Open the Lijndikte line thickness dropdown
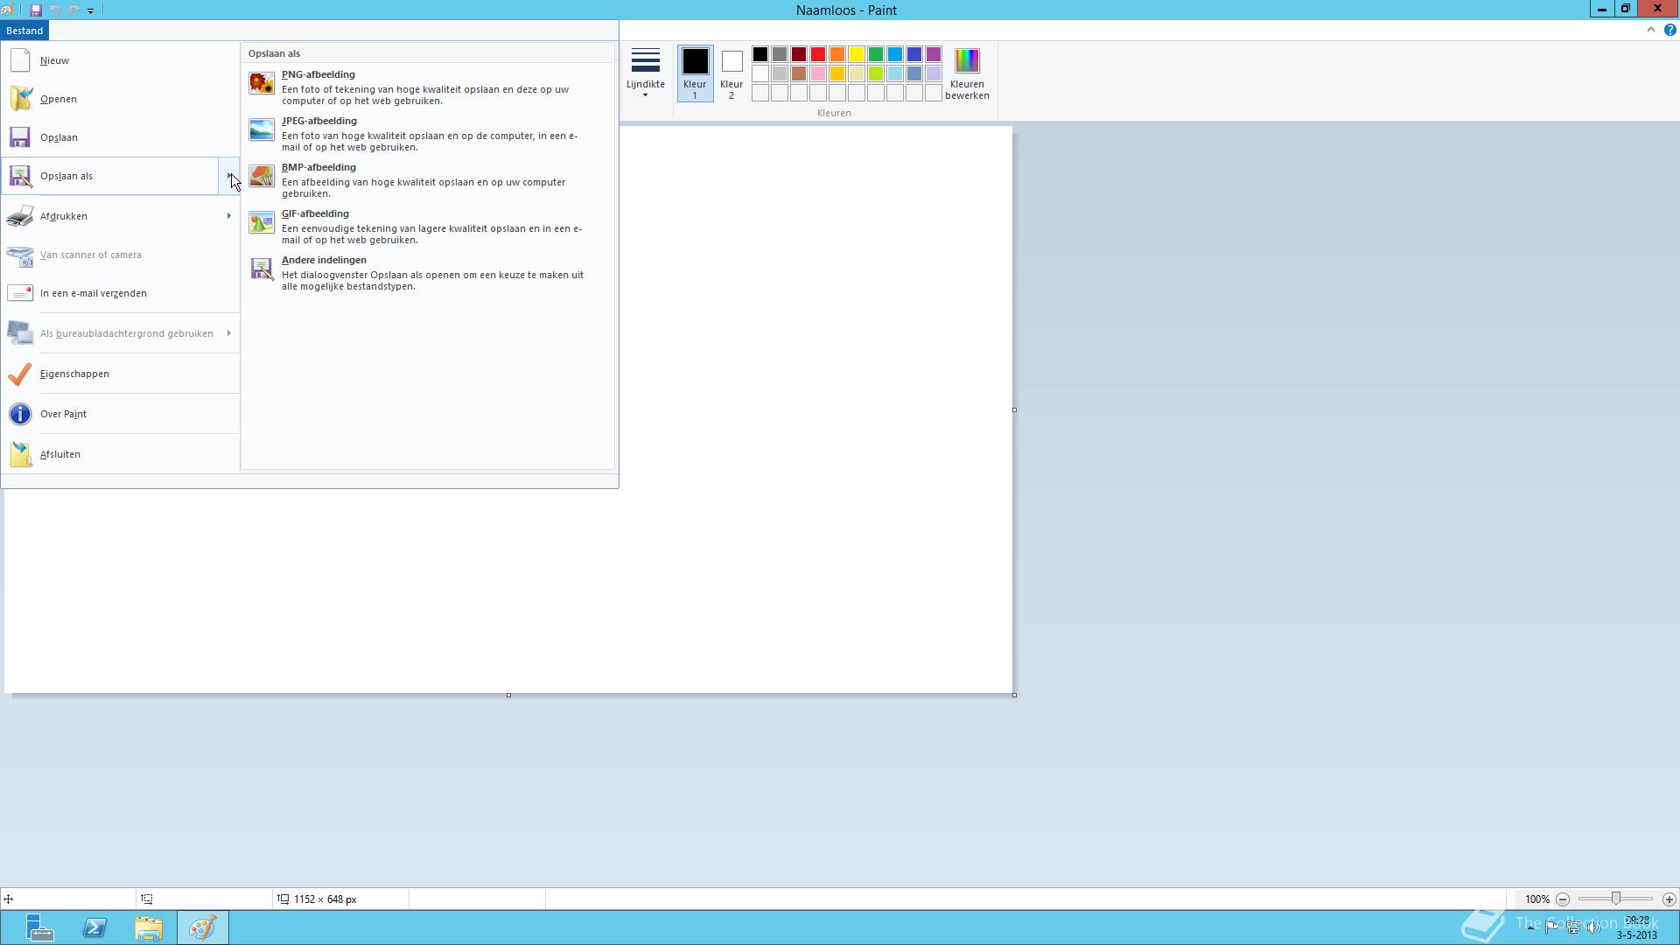Viewport: 1680px width, 945px height. [x=646, y=73]
